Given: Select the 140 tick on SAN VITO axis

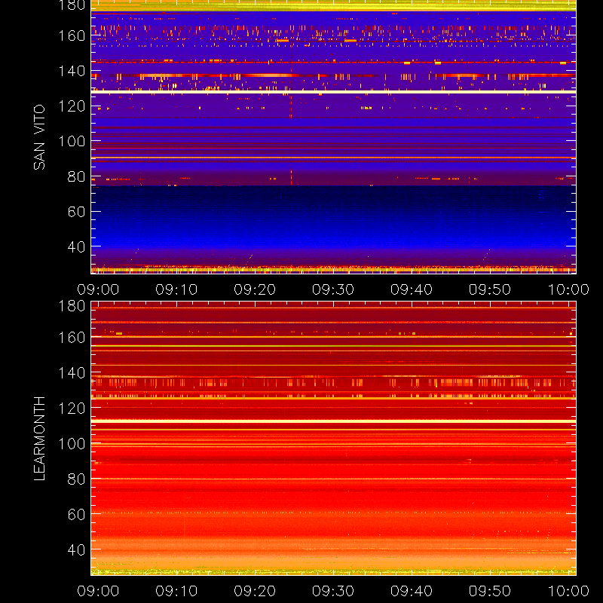Looking at the screenshot, I should [72, 71].
